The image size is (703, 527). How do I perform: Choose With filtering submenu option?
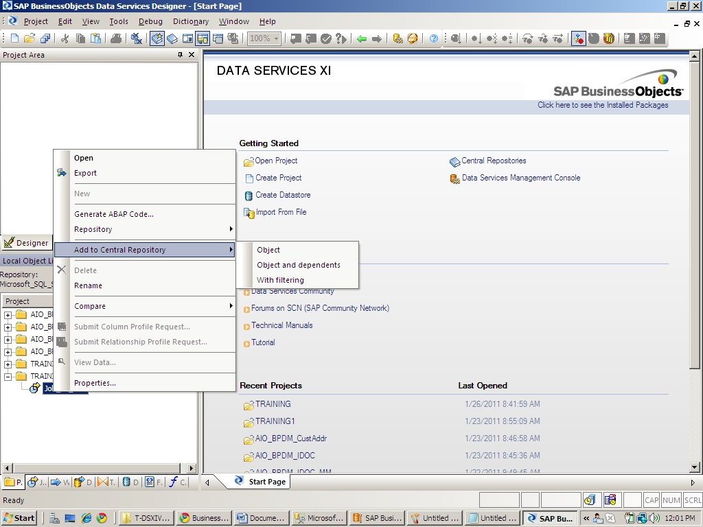click(x=298, y=280)
